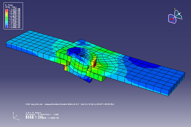The image size is (191, 127).
Task: Click the maximum stress value in the legend
Action: coord(15,9)
